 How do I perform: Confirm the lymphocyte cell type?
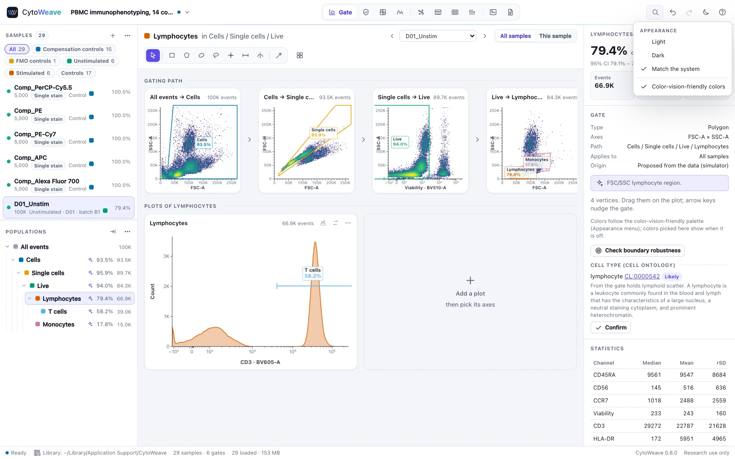pos(611,328)
